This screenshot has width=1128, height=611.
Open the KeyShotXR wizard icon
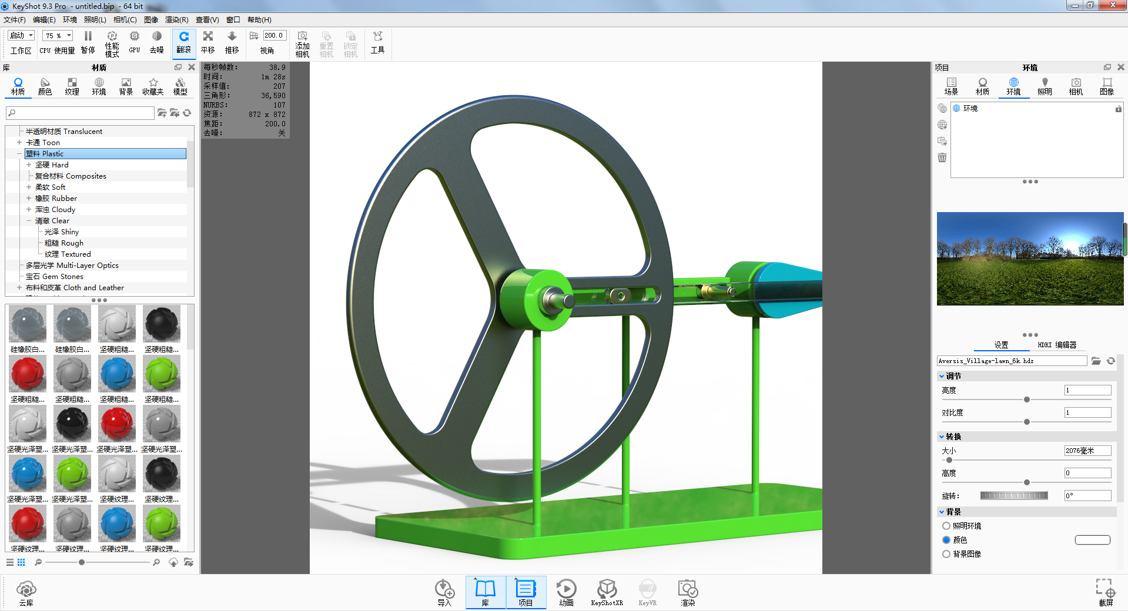(607, 589)
